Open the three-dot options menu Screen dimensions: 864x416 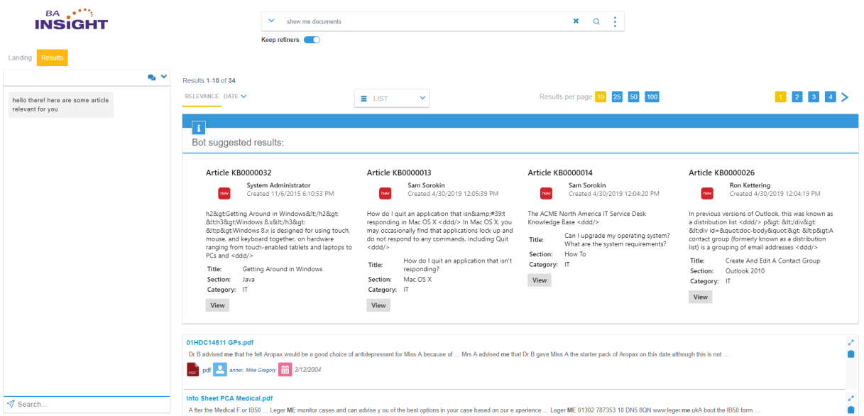click(x=615, y=22)
